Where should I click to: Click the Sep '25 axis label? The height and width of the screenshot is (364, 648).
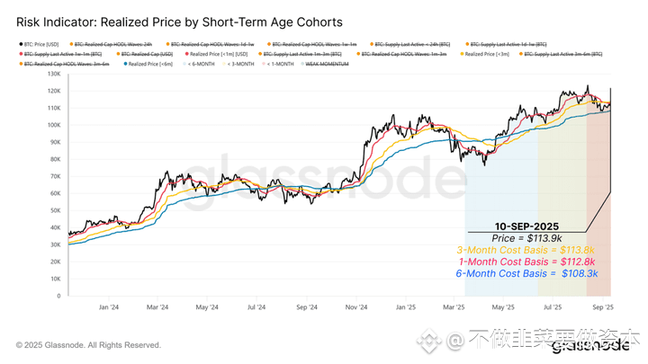pos(603,307)
